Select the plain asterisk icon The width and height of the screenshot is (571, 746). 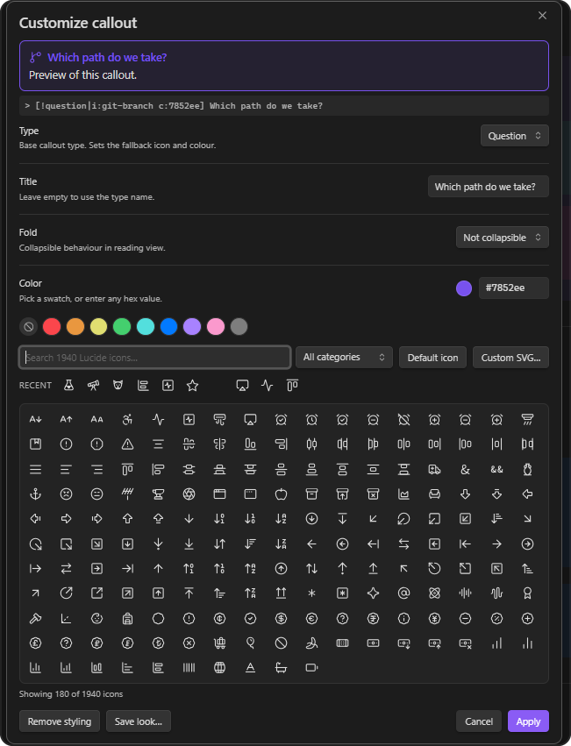[311, 593]
